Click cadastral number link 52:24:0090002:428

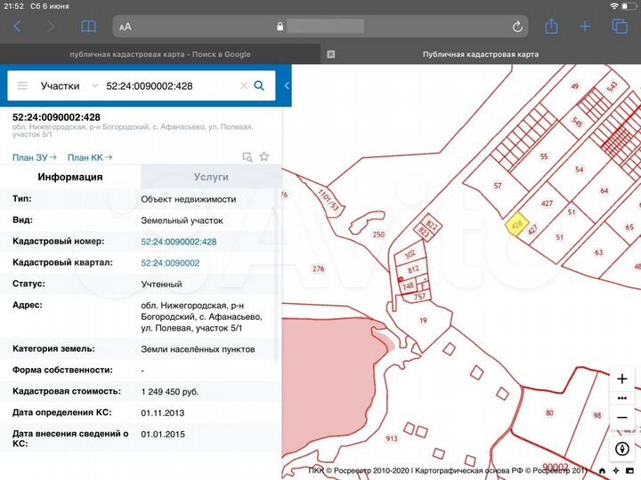click(178, 242)
